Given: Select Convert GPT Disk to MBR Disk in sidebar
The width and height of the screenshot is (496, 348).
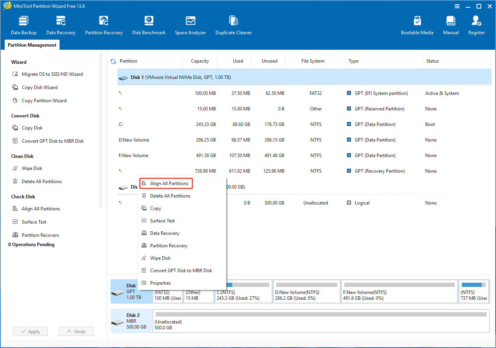Looking at the screenshot, I should 48,141.
